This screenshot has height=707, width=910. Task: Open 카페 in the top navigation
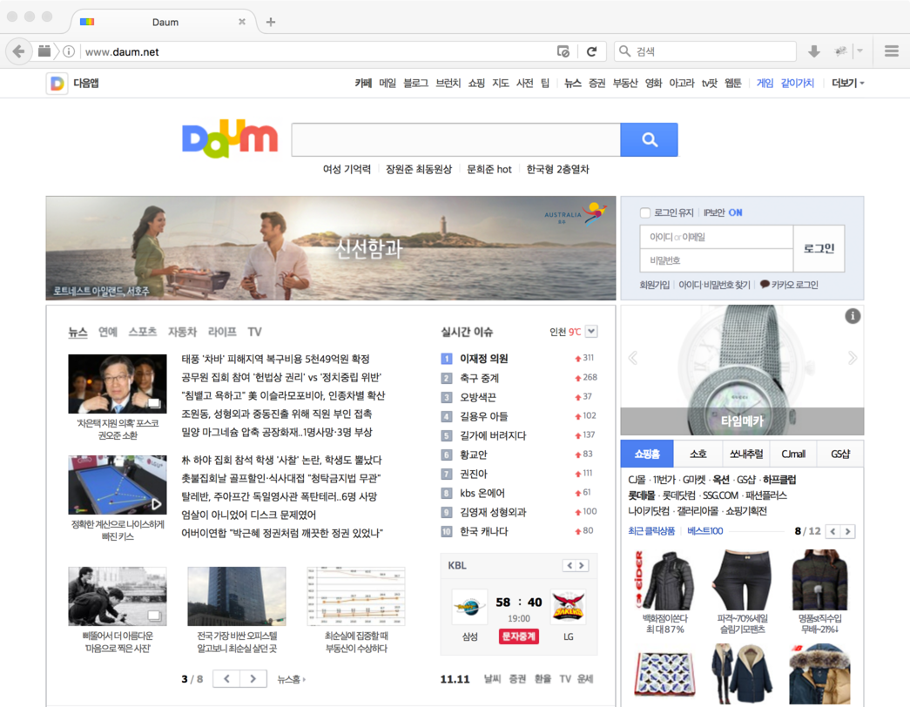pyautogui.click(x=363, y=83)
